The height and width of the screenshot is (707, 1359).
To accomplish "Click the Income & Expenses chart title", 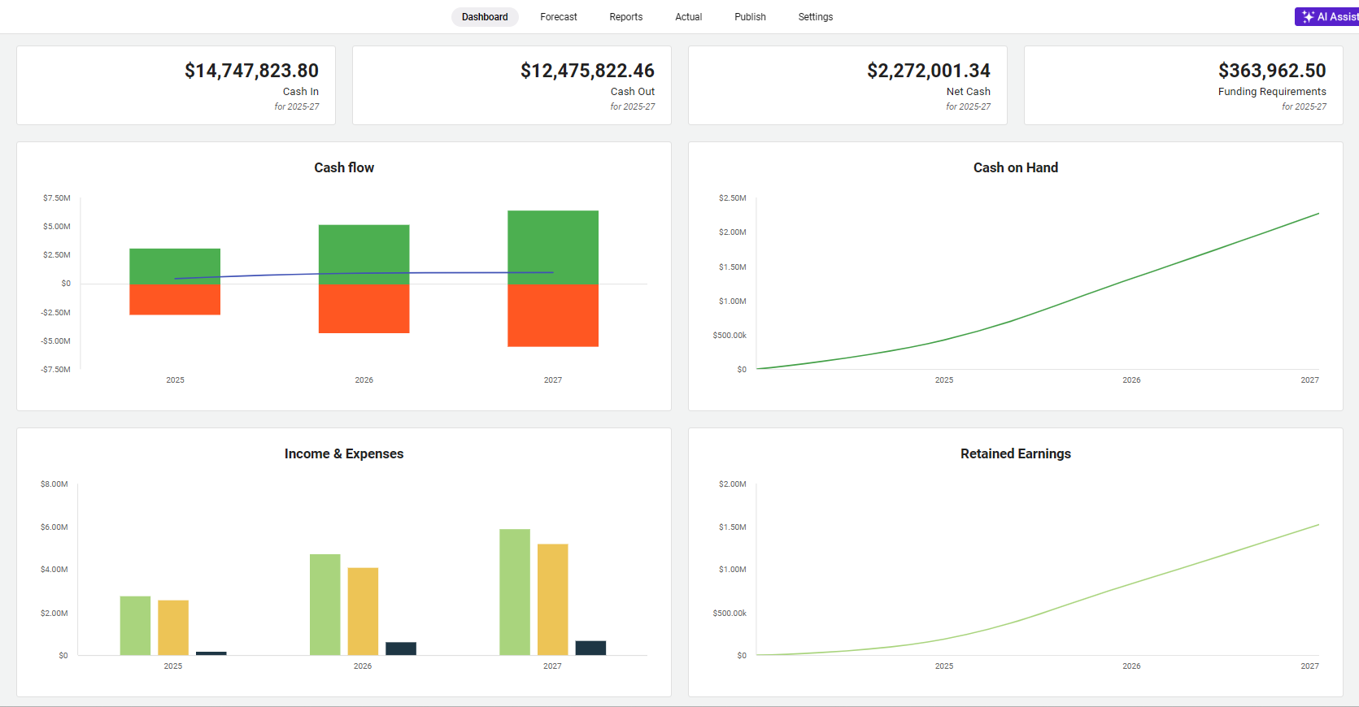I will click(x=344, y=453).
